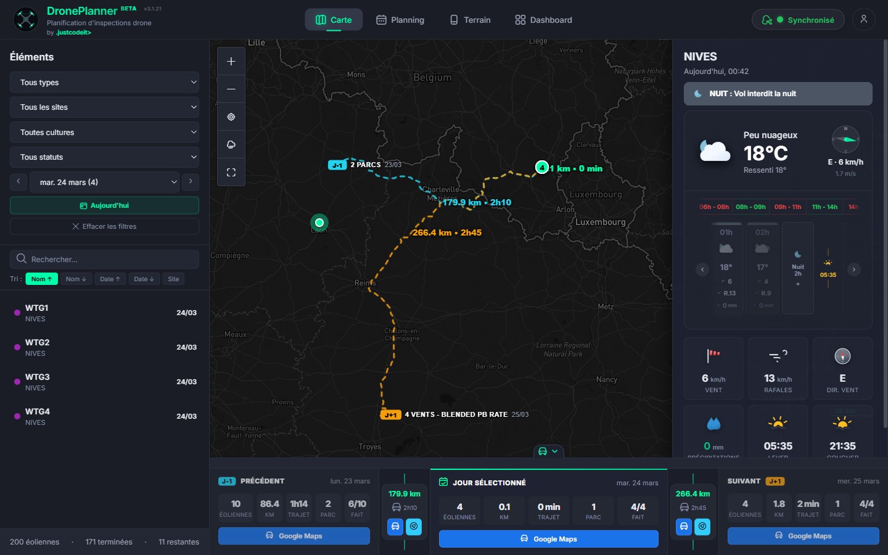Open the user profile icon

(864, 20)
